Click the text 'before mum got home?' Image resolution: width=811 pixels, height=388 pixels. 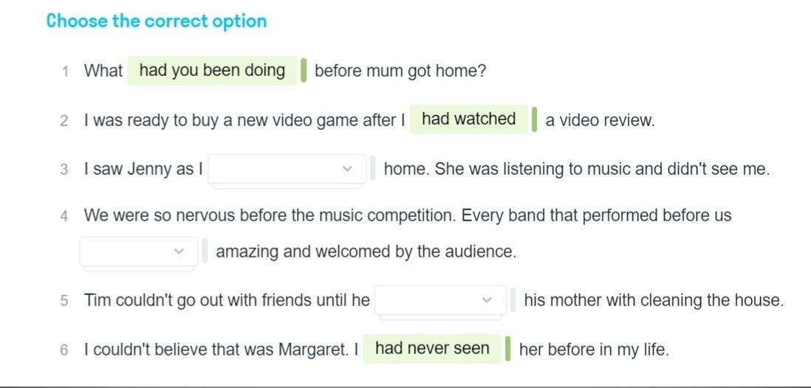pyautogui.click(x=400, y=72)
